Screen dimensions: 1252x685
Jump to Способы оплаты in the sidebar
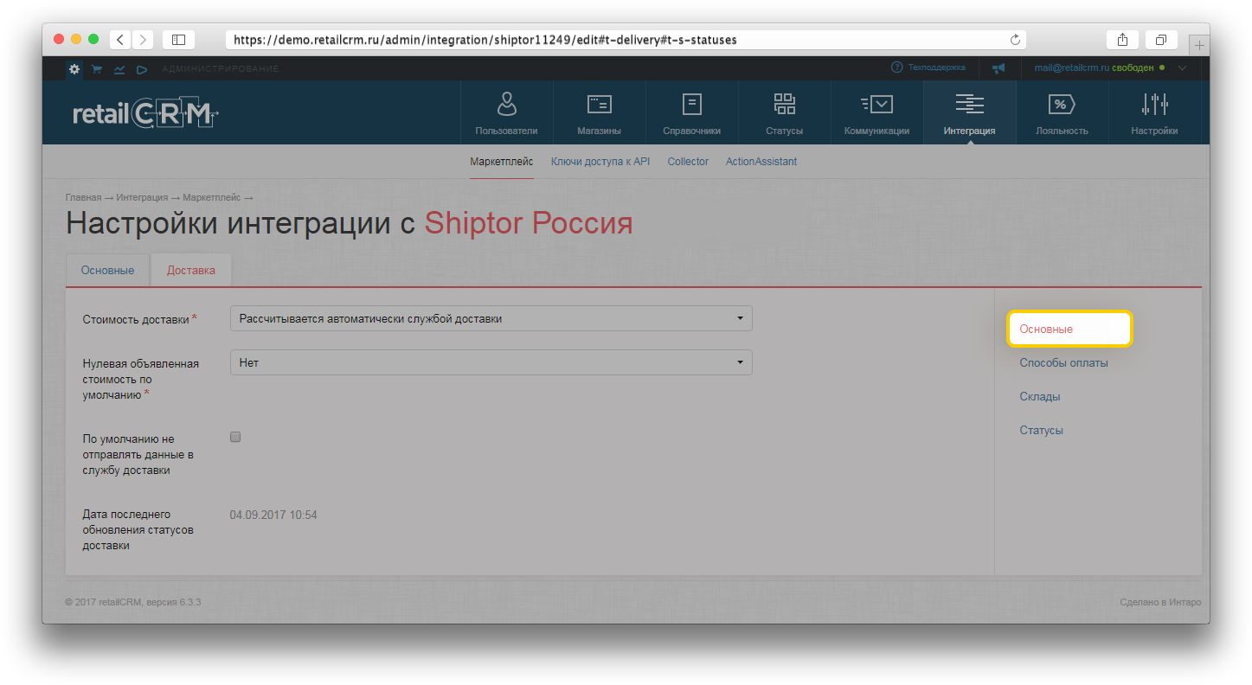coord(1063,363)
